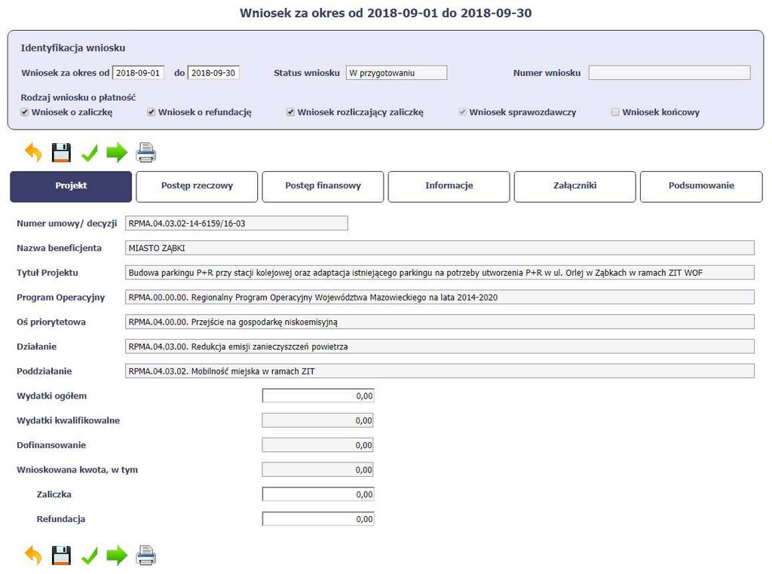The image size is (772, 574).
Task: Click the bottom green forward arrow icon
Action: coord(117,555)
